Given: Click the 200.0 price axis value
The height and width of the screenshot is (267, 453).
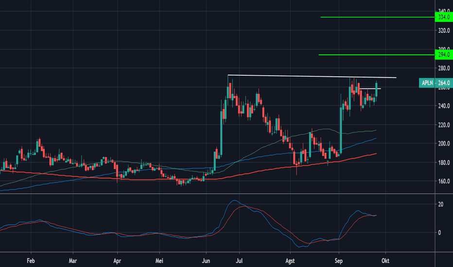Looking at the screenshot, I should pos(444,144).
